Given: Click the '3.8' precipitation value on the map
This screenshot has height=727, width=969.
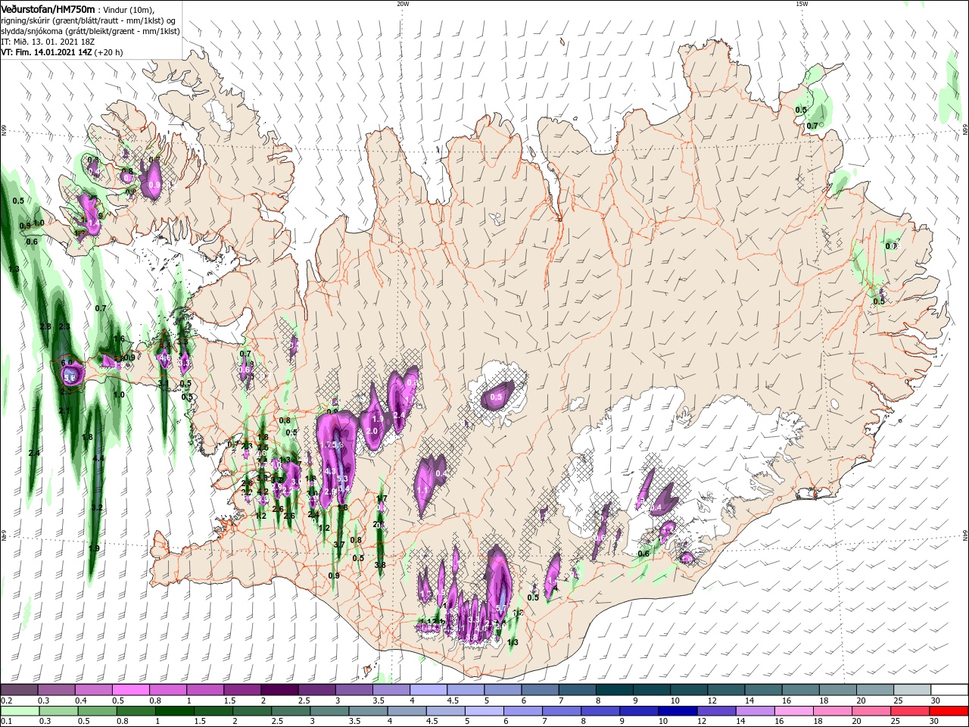Looking at the screenshot, I should click(380, 565).
